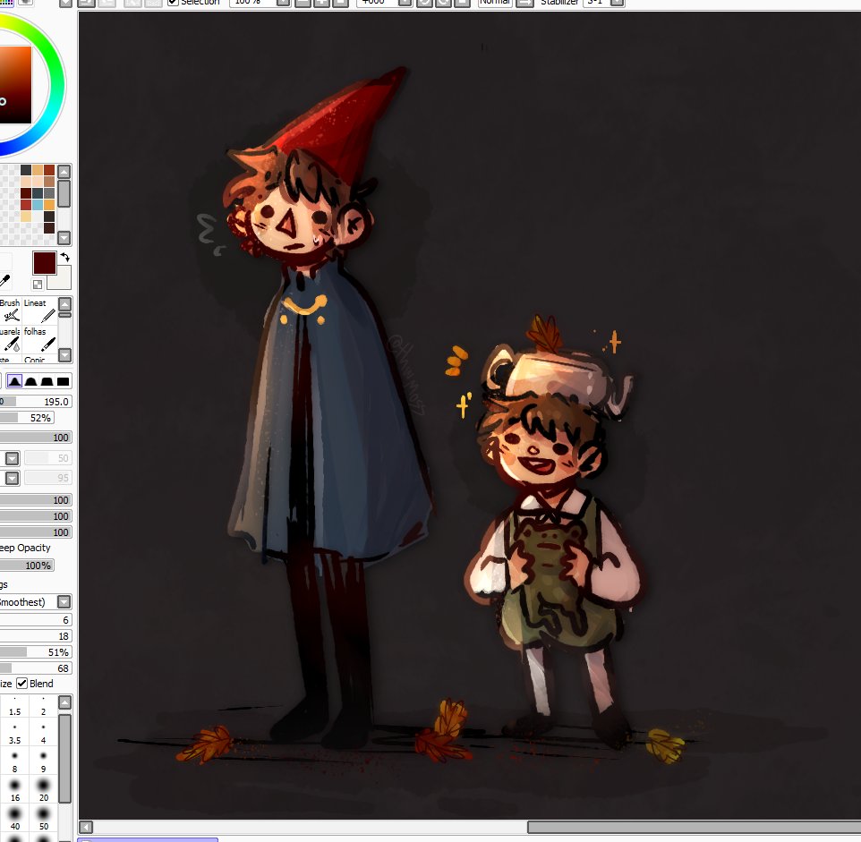The height and width of the screenshot is (842, 861).
Task: Pick the eyedropper tool
Action: click(5, 282)
